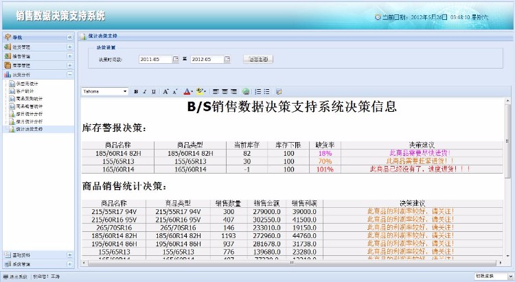This screenshot has width=515, height=282.
Task: Collapse the 决策分析 sidebar section
Action: pos(69,74)
